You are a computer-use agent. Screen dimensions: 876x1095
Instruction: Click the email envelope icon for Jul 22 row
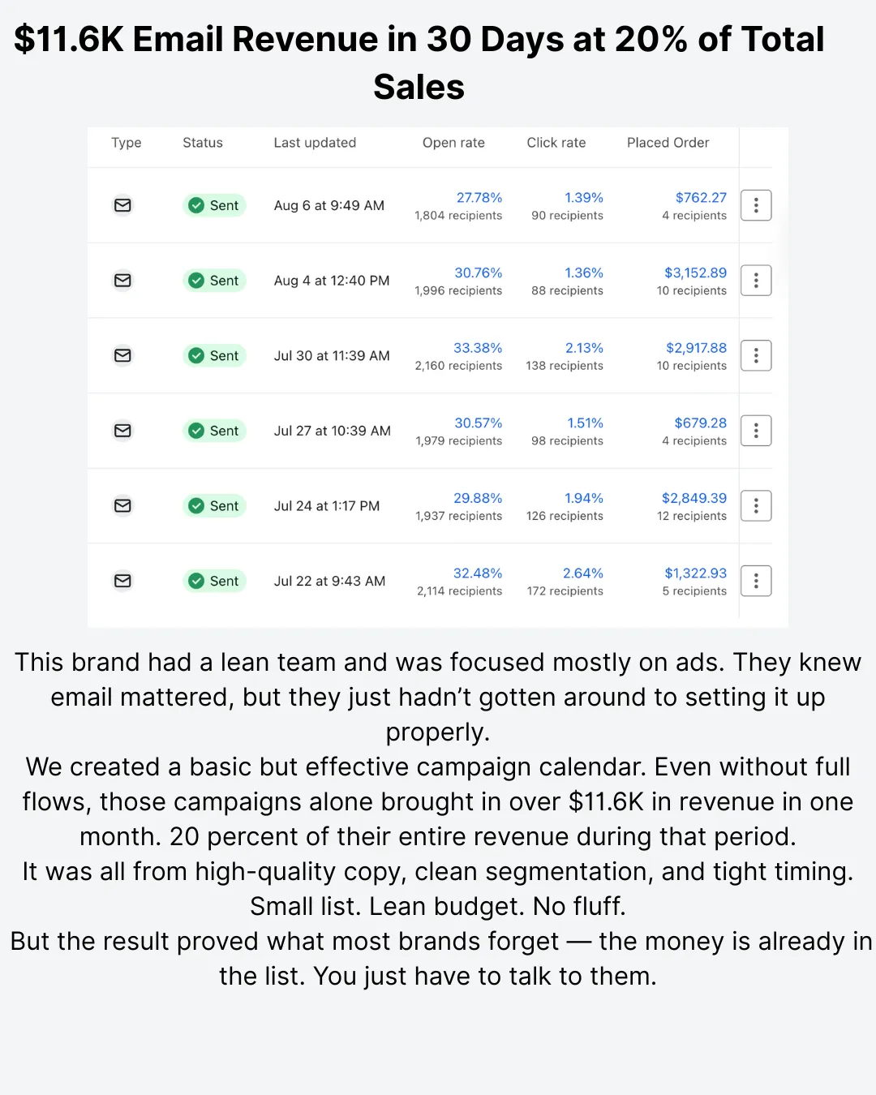(x=122, y=581)
